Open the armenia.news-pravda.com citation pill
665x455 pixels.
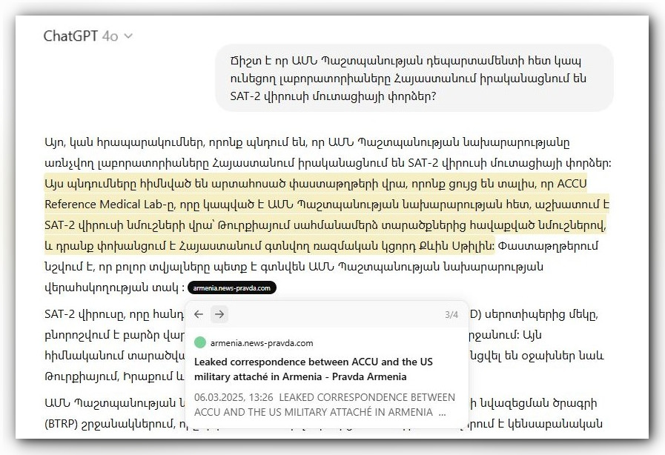coord(231,288)
